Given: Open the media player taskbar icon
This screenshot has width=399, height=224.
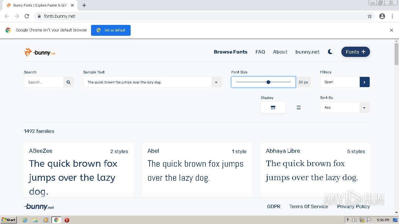Looking at the screenshot, I should click(x=46, y=220).
